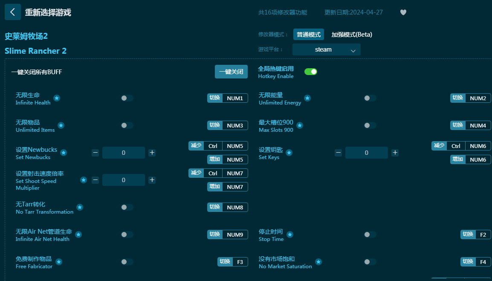492x281 pixels.
Task: Click 减少 Ctrl NUM6 hotkey for Keys
Action: pos(461,146)
